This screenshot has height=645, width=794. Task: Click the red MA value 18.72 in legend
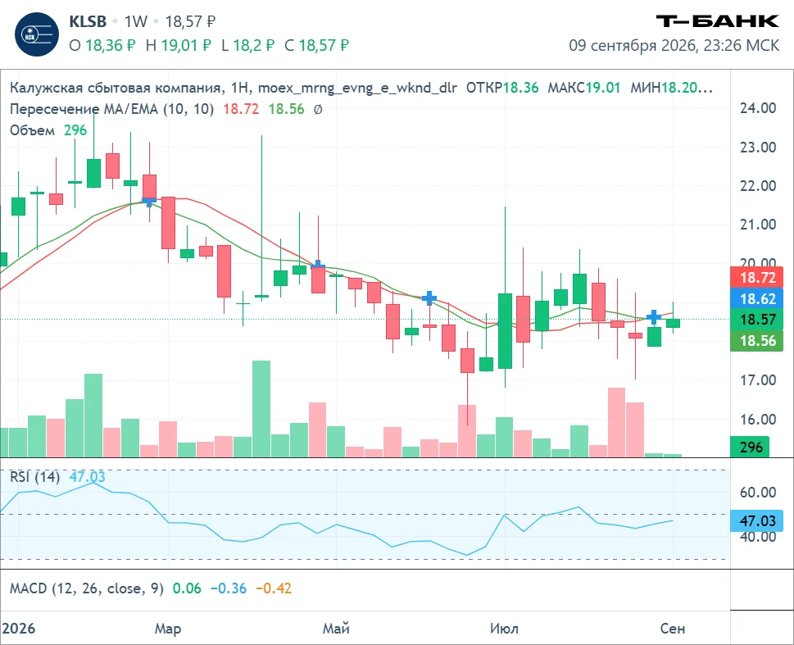click(241, 109)
